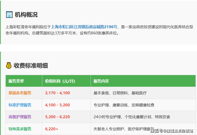Screen dimensions: 197x135
Task: Click the 服务内容 column header
Action: (101, 81)
